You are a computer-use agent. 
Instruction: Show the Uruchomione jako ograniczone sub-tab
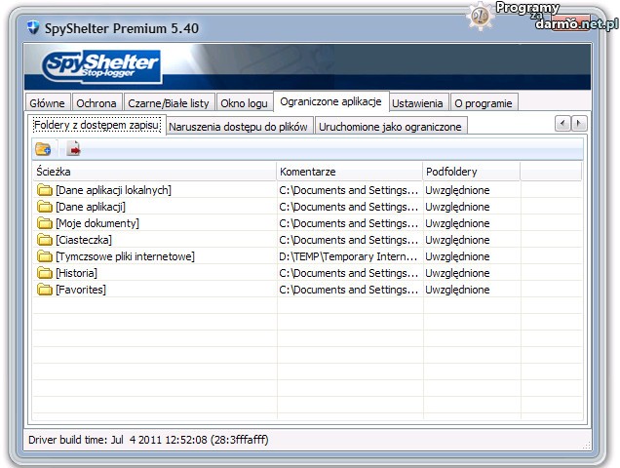[x=391, y=127]
